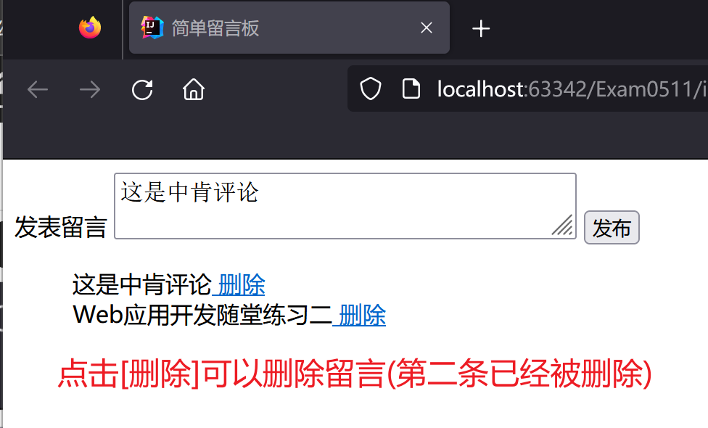Open the shield tracking protection panel
The height and width of the screenshot is (428, 708).
(x=371, y=89)
